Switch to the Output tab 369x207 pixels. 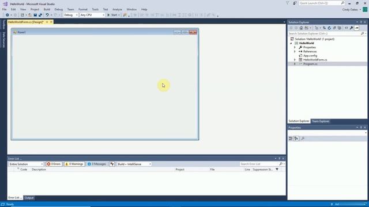[x=29, y=198]
